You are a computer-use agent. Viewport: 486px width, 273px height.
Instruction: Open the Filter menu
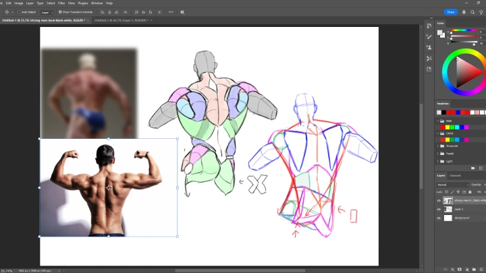[x=61, y=3]
